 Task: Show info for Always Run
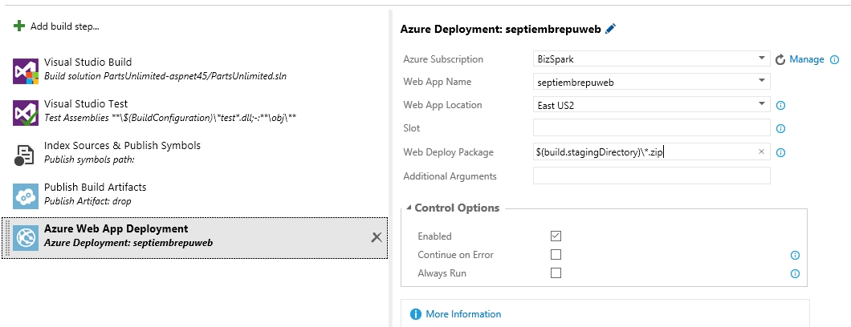(795, 274)
